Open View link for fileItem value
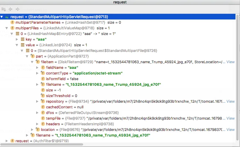 [230, 62]
